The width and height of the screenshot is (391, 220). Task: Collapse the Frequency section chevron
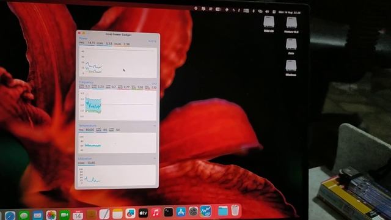pyautogui.click(x=154, y=84)
